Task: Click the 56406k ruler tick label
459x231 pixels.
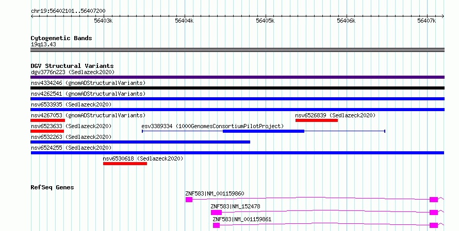Action: 346,21
